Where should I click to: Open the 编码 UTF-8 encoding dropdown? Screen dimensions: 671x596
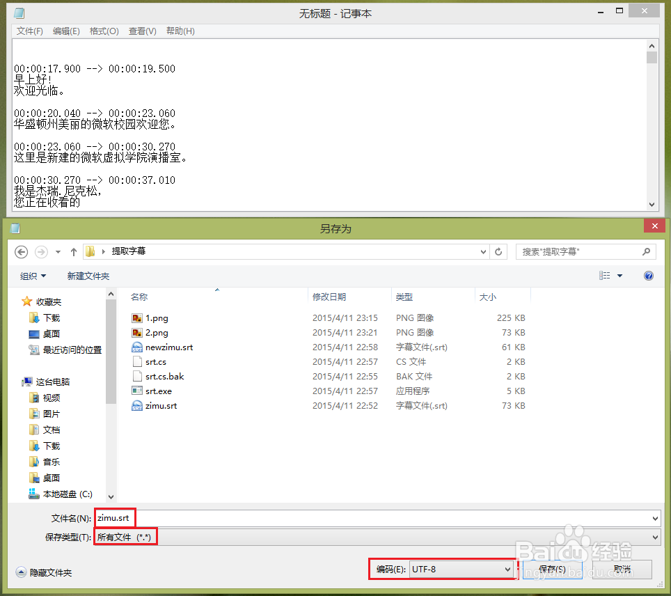tap(461, 569)
